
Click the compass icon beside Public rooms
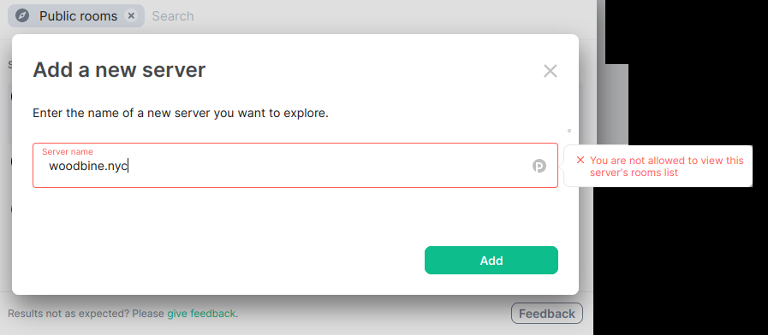coord(22,15)
